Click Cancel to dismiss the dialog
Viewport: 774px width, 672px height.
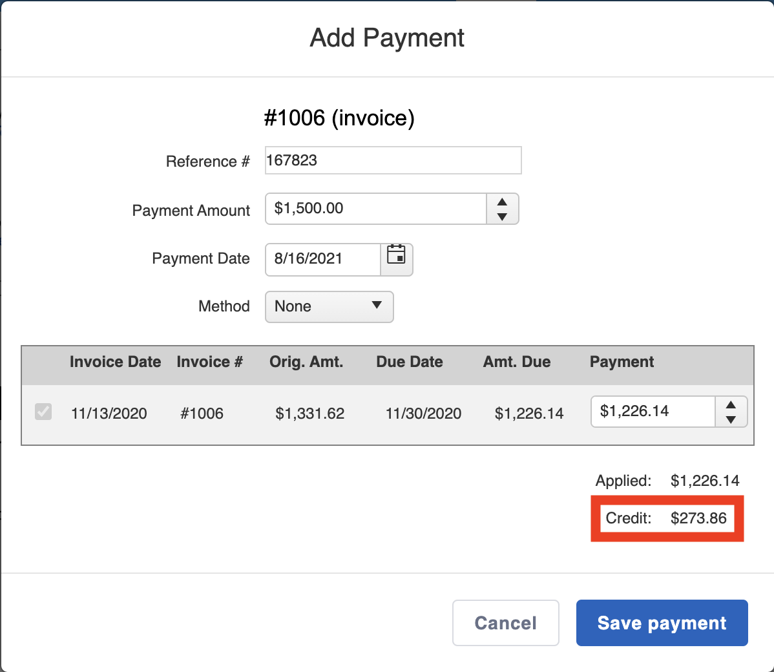coord(505,623)
